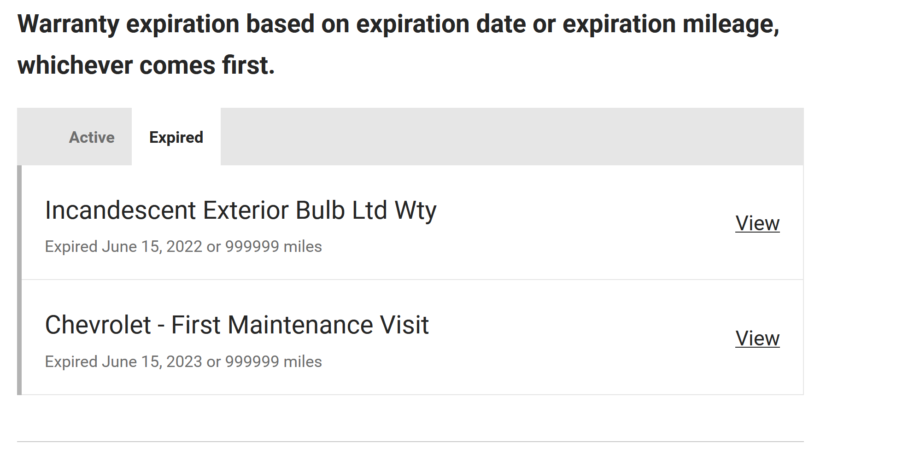Click the Incandescent Exterior Bulb Ltd Wty title

pos(240,210)
